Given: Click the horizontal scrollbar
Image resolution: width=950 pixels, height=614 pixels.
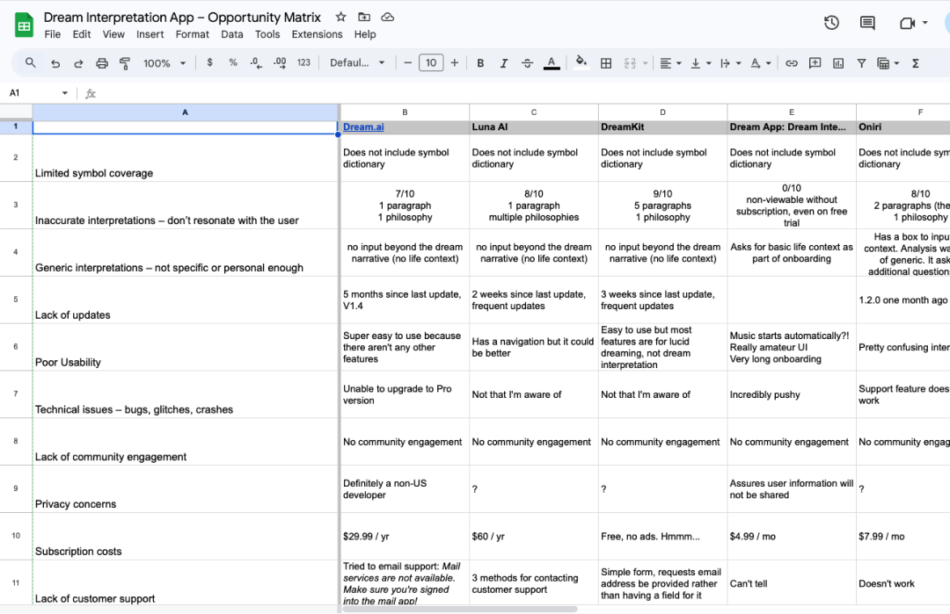Looking at the screenshot, I should click(460, 609).
